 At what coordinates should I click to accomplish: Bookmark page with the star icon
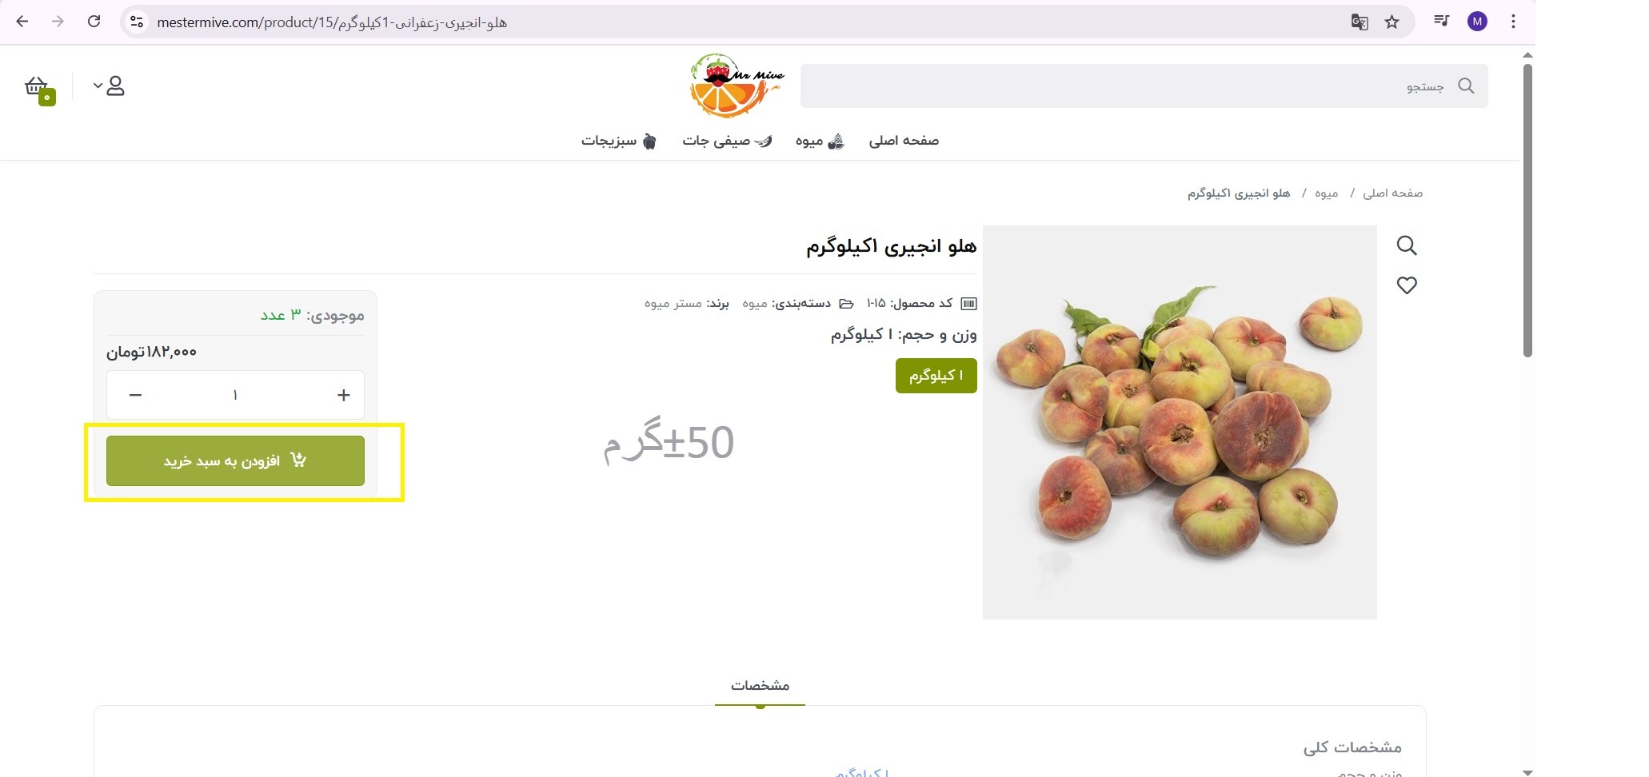coord(1392,22)
